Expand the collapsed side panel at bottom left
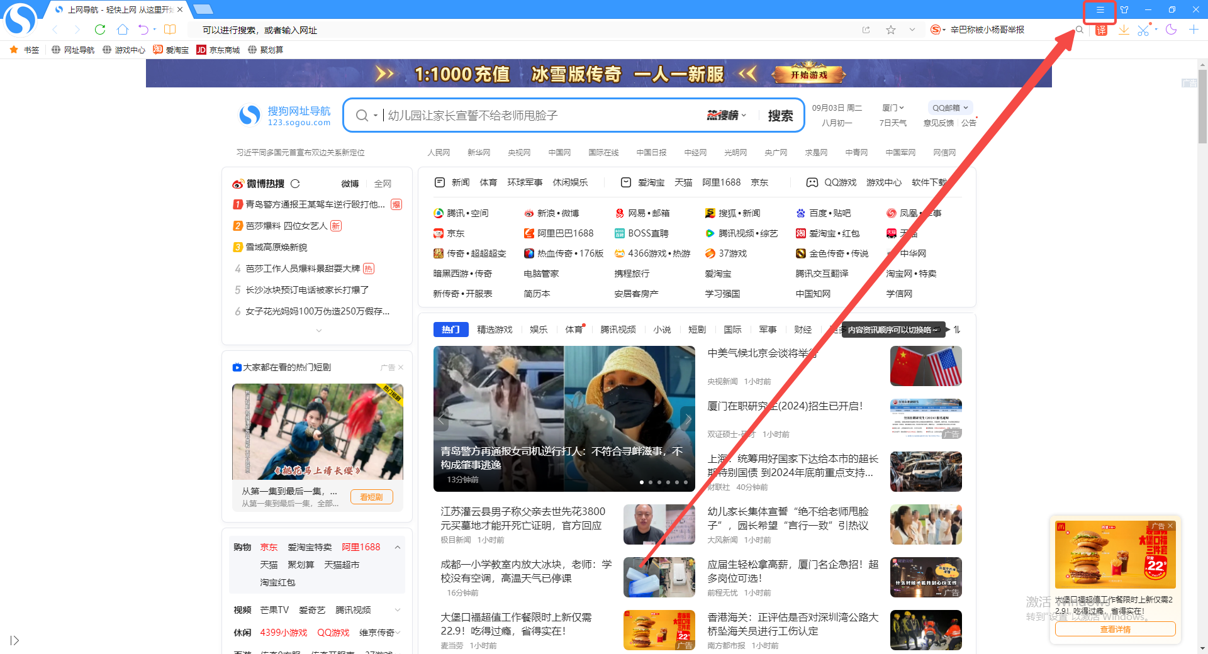Viewport: 1208px width, 654px height. 15,640
